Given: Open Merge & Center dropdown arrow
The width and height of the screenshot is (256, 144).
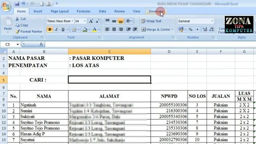Looking at the screenshot, I should coord(172,30).
